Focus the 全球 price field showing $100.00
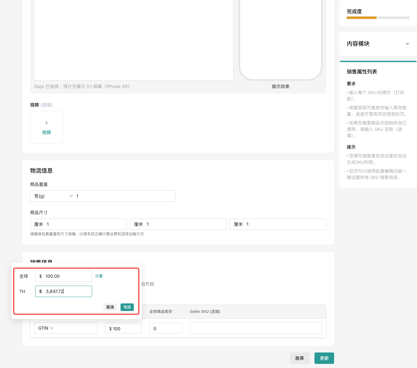417x368 pixels. 66,276
